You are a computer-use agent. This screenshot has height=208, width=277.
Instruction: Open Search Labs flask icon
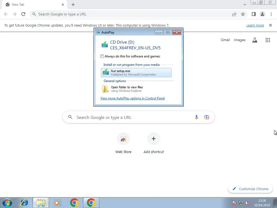point(255,40)
